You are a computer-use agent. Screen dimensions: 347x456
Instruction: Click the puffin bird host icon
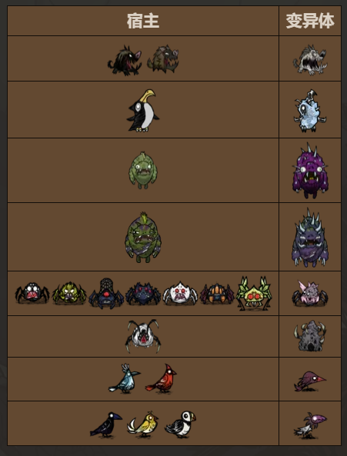pos(180,424)
